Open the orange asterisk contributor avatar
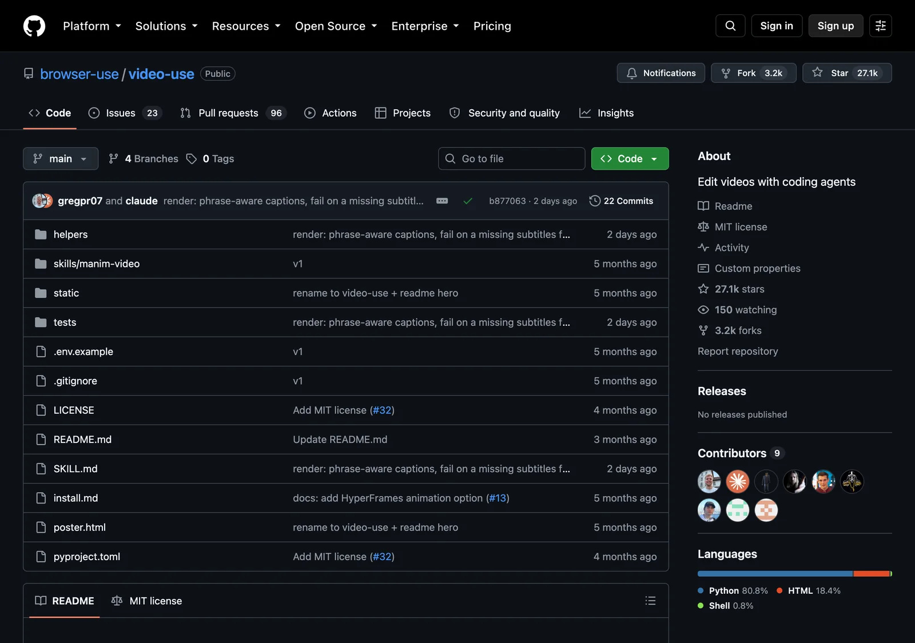915x643 pixels. (738, 481)
